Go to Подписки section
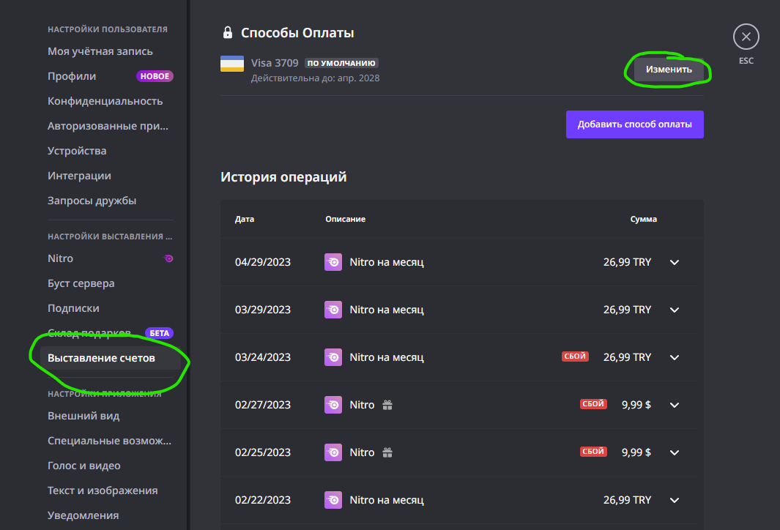Image resolution: width=780 pixels, height=530 pixels. coord(111,308)
